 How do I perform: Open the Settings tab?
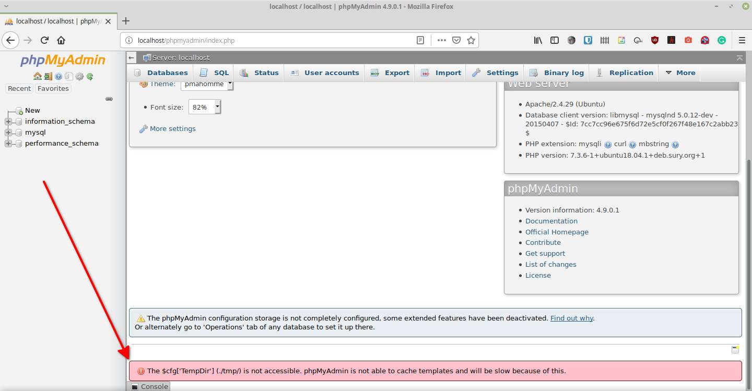point(495,73)
